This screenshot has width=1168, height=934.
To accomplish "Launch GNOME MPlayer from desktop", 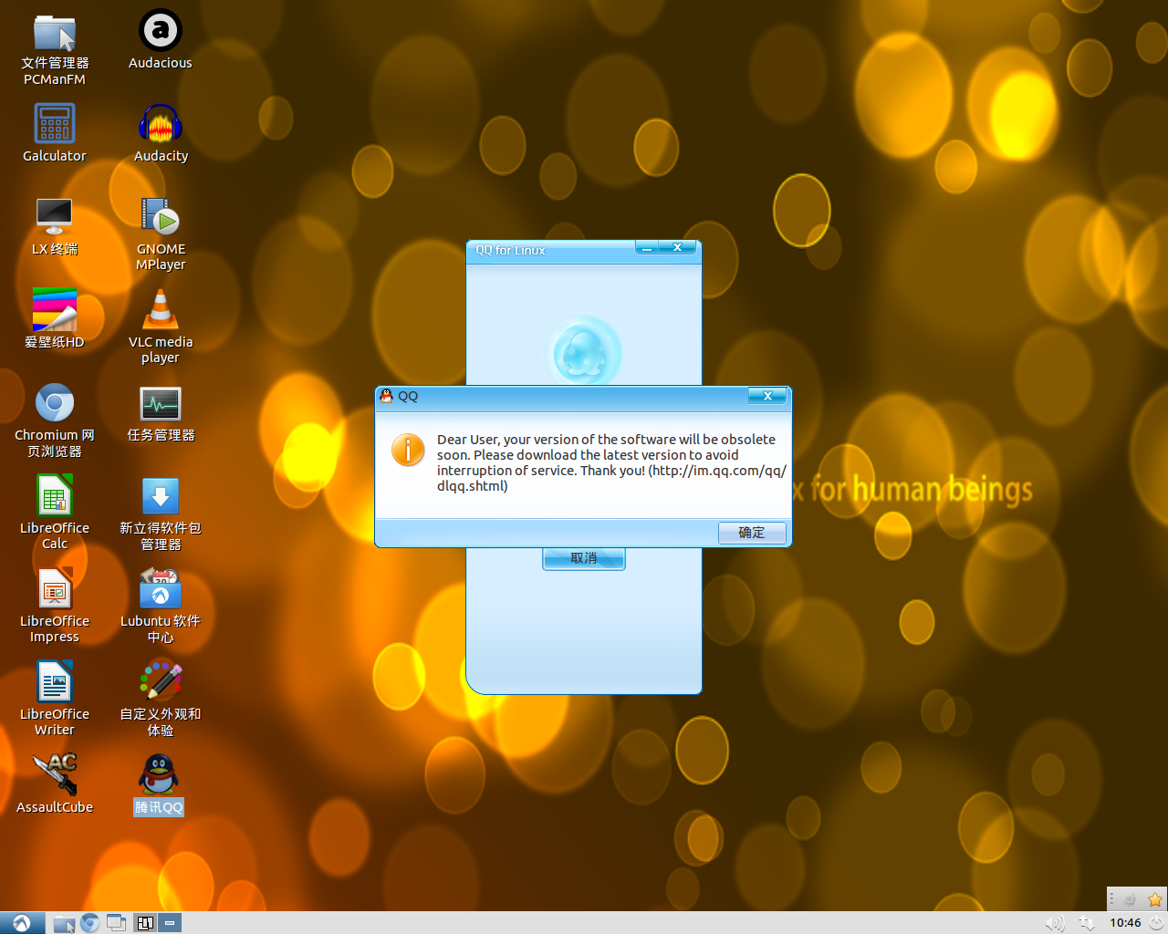I will click(x=161, y=217).
